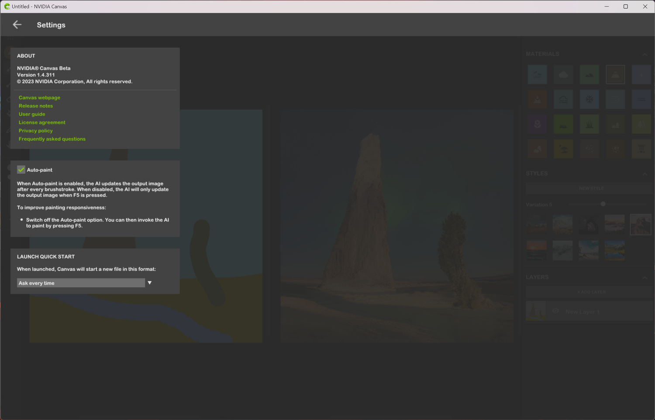Open the Privacy policy link
The width and height of the screenshot is (655, 420).
point(36,131)
